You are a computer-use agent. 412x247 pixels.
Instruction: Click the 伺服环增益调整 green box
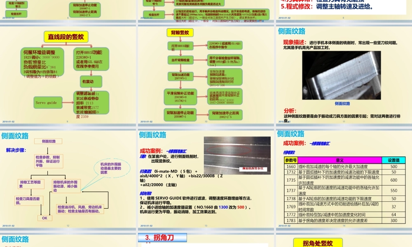(42, 62)
